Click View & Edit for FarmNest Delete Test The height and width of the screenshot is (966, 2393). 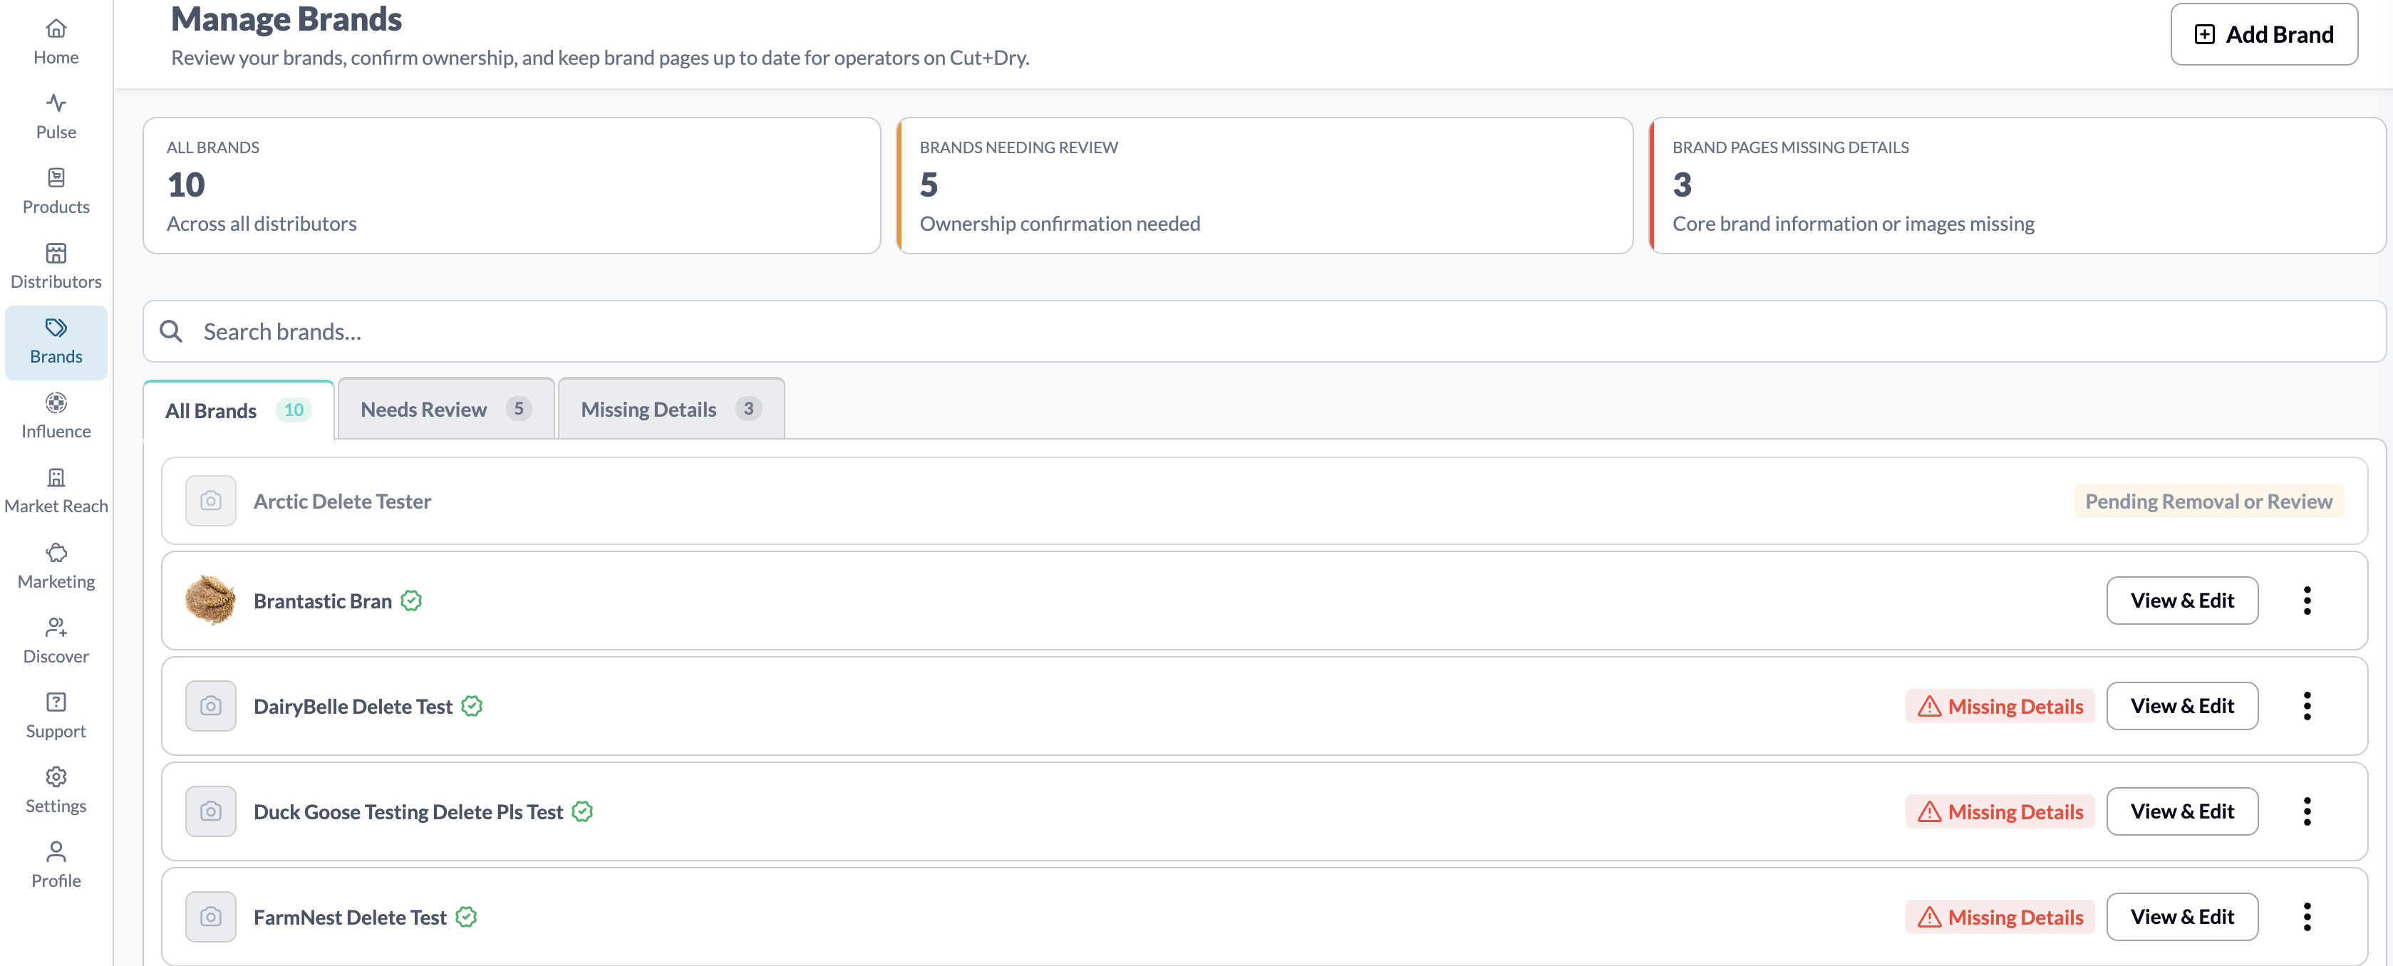[x=2182, y=917]
